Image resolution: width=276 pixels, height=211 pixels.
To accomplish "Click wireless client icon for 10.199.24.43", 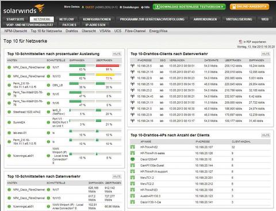I will [x=132, y=97].
